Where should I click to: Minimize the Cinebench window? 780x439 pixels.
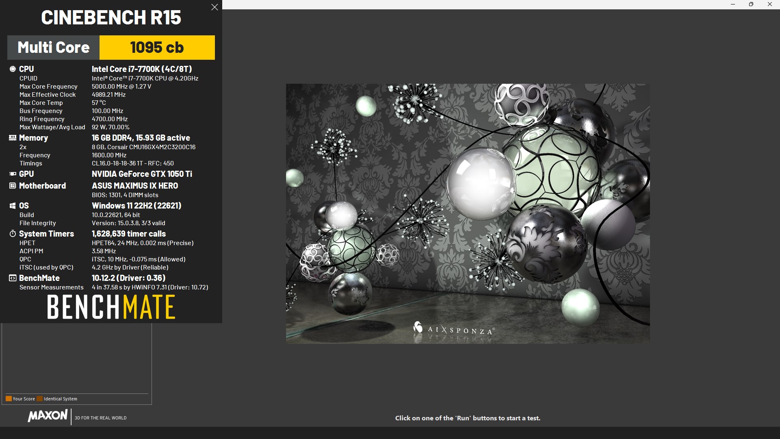(733, 4)
